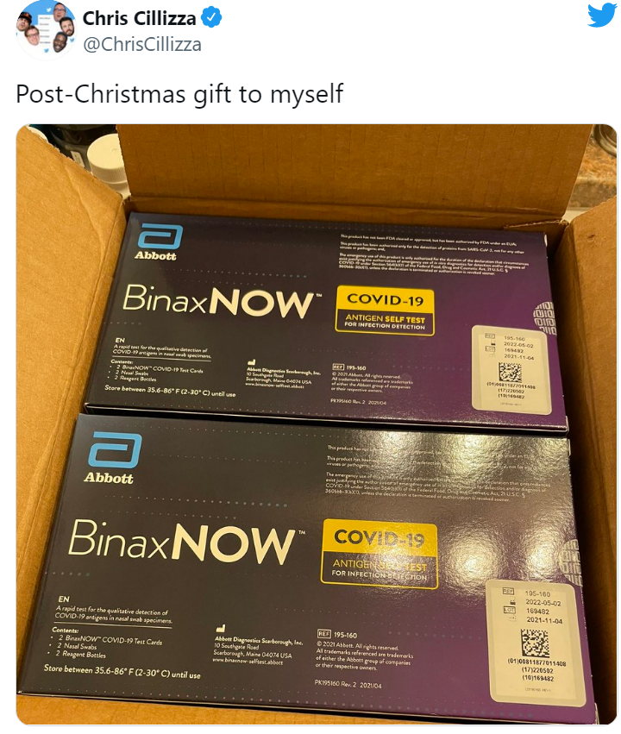Screen dimensions: 621x734
Task: Click the Abbott logo on the top box
Action: (158, 242)
